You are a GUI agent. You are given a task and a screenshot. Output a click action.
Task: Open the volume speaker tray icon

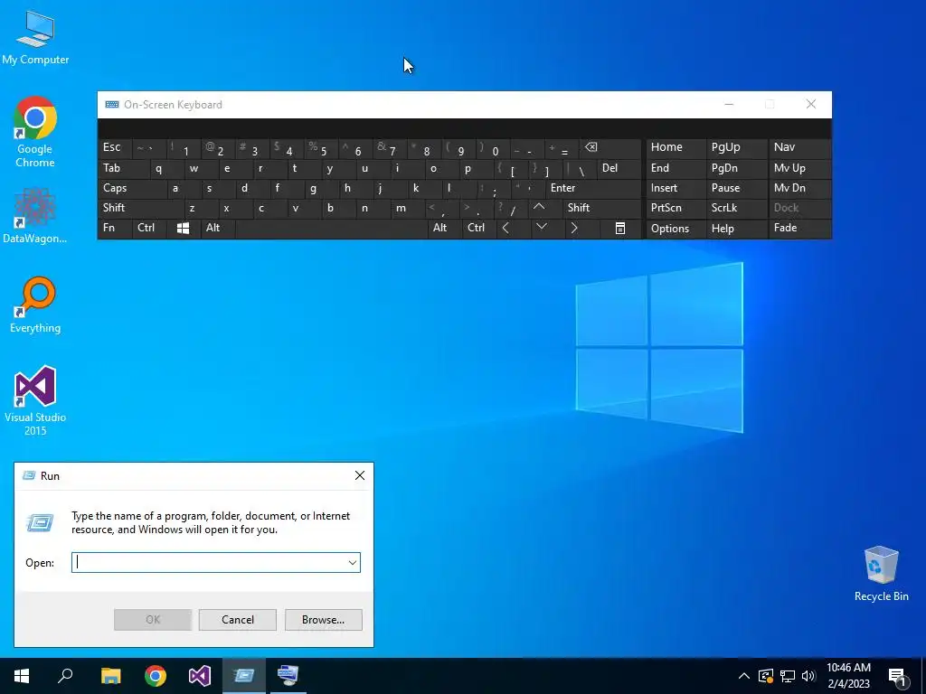tap(808, 676)
